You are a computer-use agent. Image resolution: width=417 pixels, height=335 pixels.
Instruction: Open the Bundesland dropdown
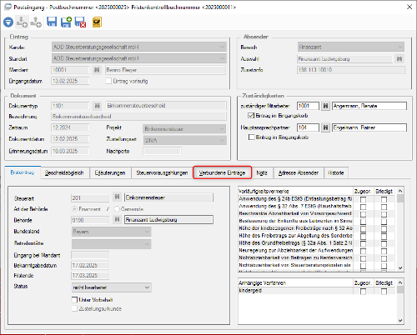111,232
